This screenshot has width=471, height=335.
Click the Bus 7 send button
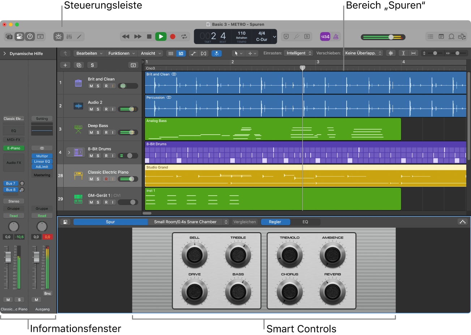tap(11, 183)
